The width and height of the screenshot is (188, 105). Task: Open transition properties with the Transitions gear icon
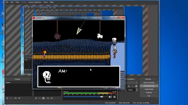click(x=136, y=86)
